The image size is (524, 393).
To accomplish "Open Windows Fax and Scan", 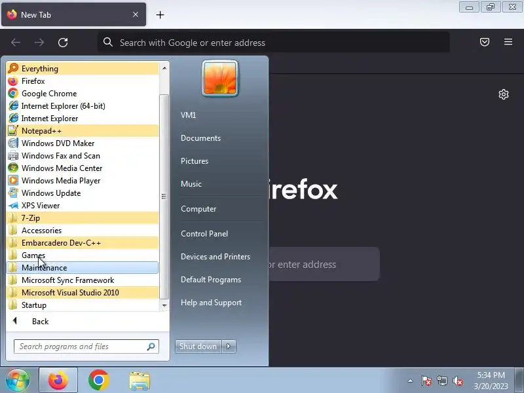I will pos(83,156).
